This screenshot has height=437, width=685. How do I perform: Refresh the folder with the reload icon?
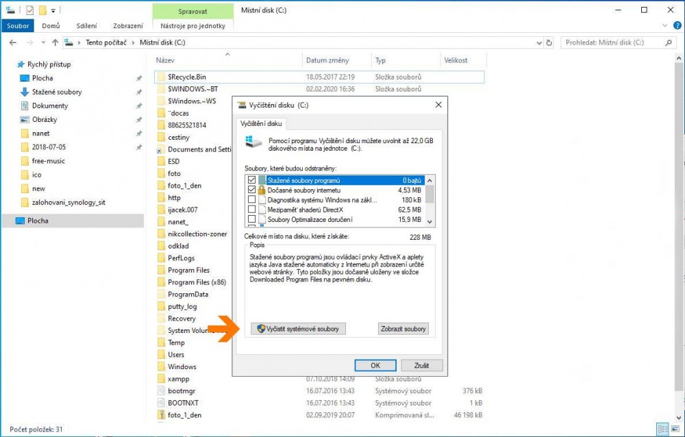549,42
